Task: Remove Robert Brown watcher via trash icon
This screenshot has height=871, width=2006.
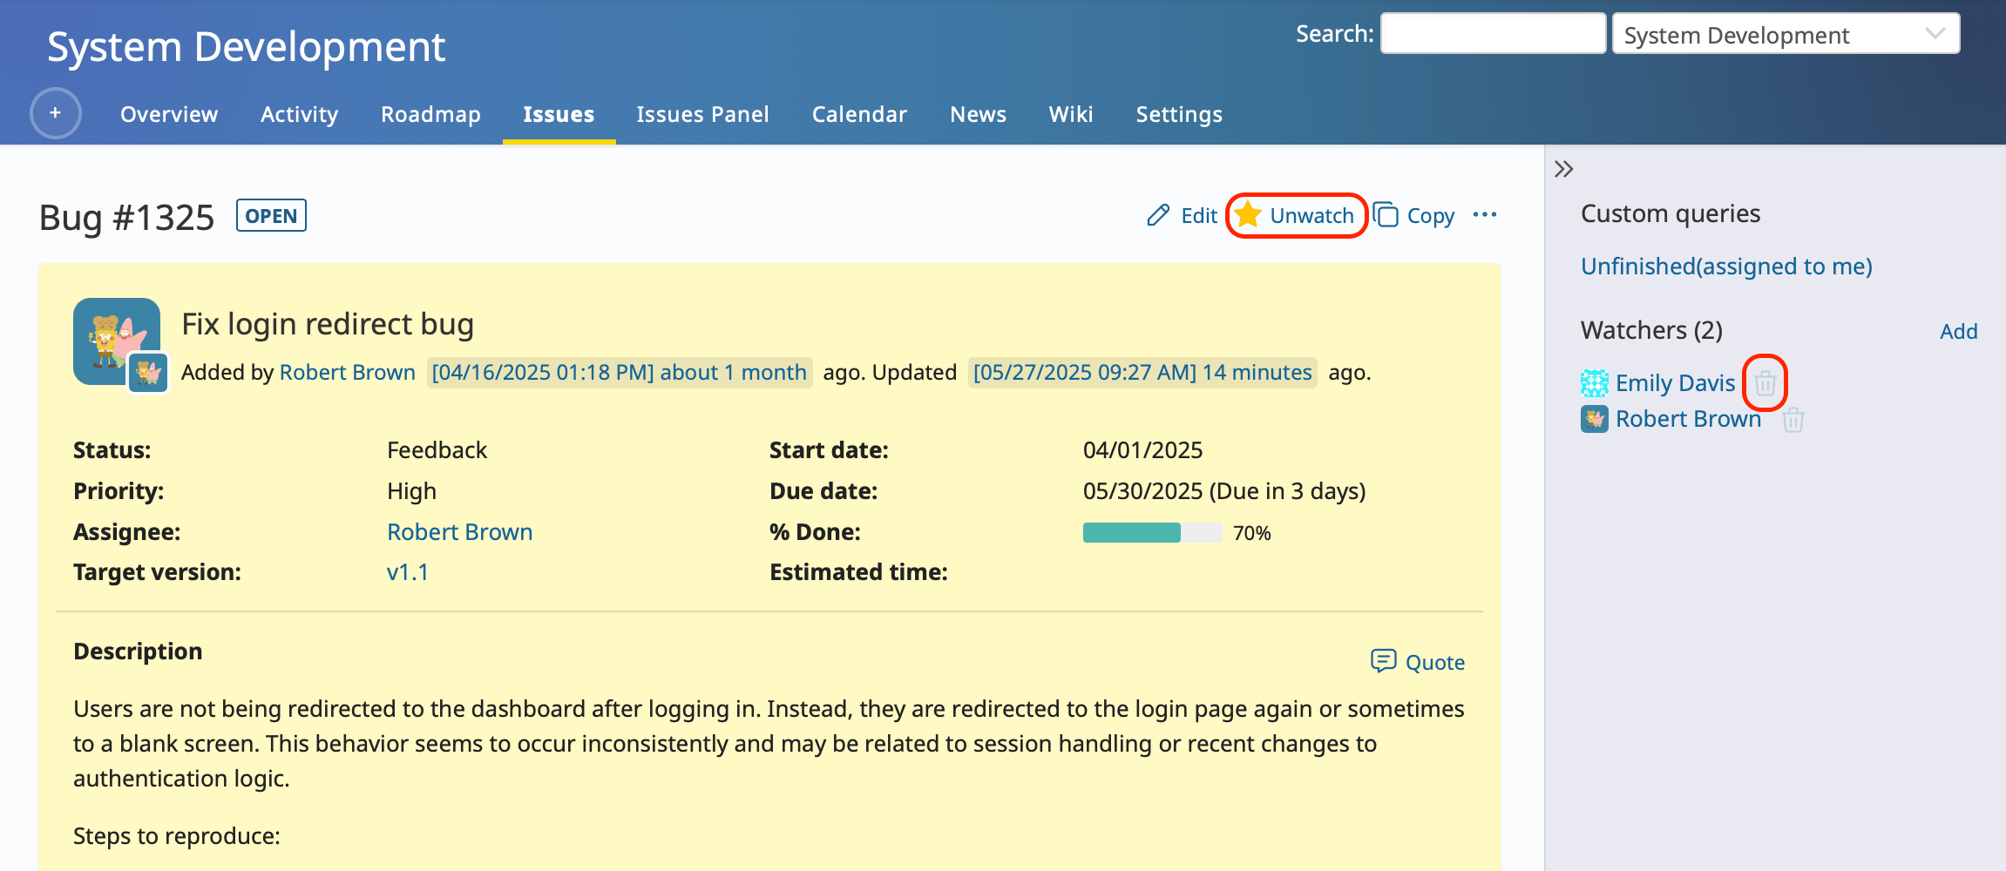Action: click(1793, 420)
